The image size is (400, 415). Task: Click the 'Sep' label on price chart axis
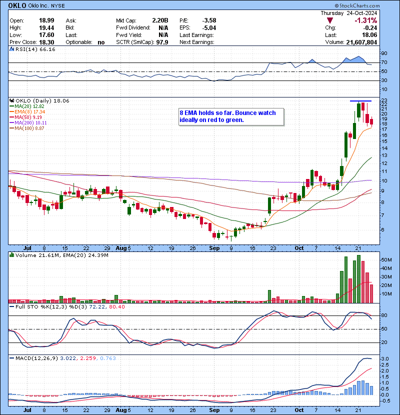(x=214, y=248)
